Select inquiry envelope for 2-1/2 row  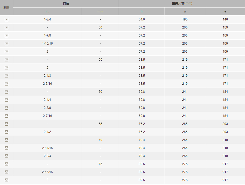[x=6, y=132]
